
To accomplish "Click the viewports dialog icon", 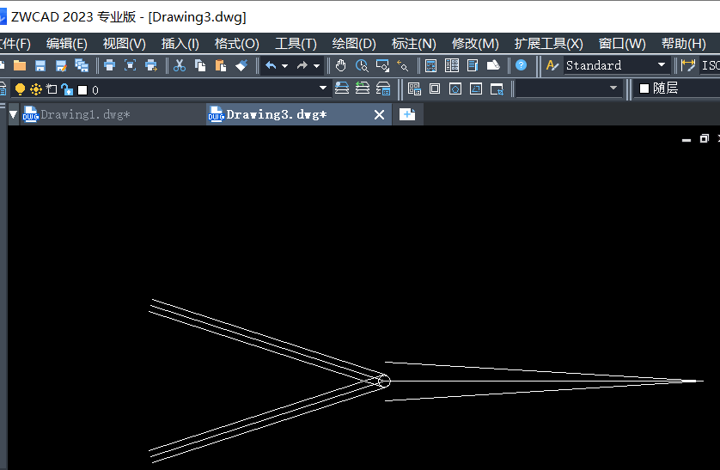I will tap(414, 89).
